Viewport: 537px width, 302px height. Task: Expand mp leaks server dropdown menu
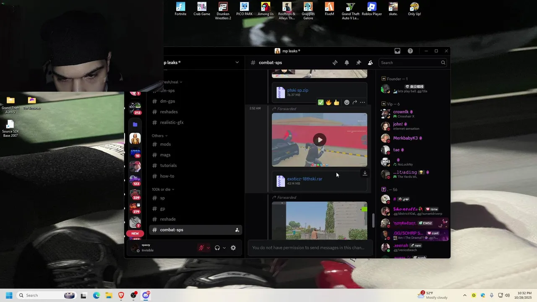click(x=237, y=62)
